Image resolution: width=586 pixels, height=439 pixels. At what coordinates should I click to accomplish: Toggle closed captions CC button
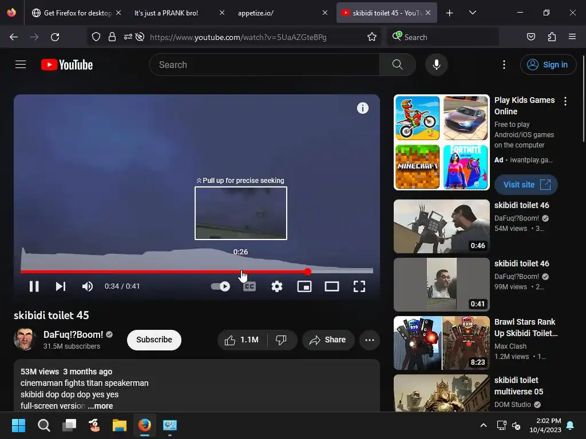(250, 286)
